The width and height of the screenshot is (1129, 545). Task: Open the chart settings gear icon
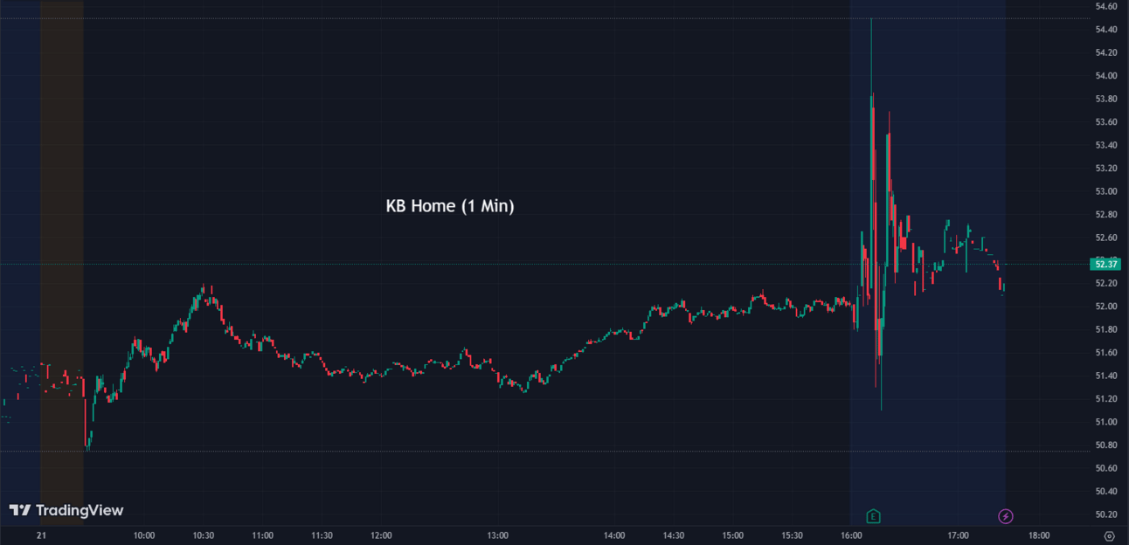[1109, 535]
